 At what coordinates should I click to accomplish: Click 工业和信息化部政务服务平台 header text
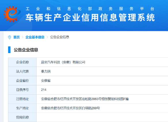(x=90, y=9)
